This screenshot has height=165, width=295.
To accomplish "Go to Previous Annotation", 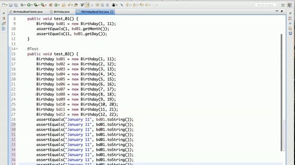I will (x=134, y=5).
